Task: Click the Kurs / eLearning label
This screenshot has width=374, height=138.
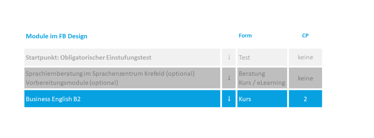Action: click(262, 83)
